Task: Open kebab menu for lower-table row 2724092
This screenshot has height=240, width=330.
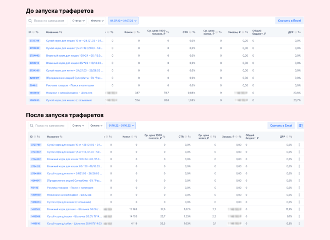Action: coord(299,159)
